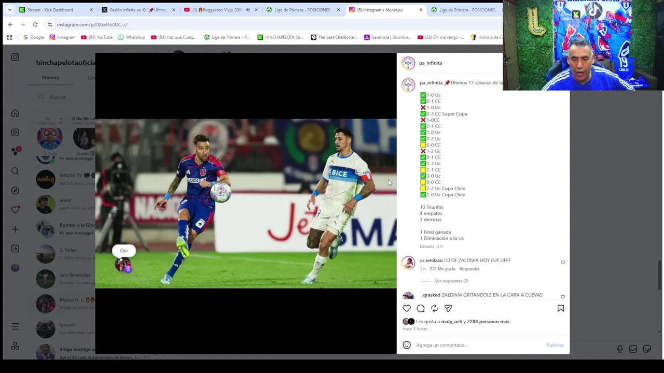This screenshot has width=664, height=373.
Task: Click the Create plus icon in sidebar
Action: [x=15, y=229]
